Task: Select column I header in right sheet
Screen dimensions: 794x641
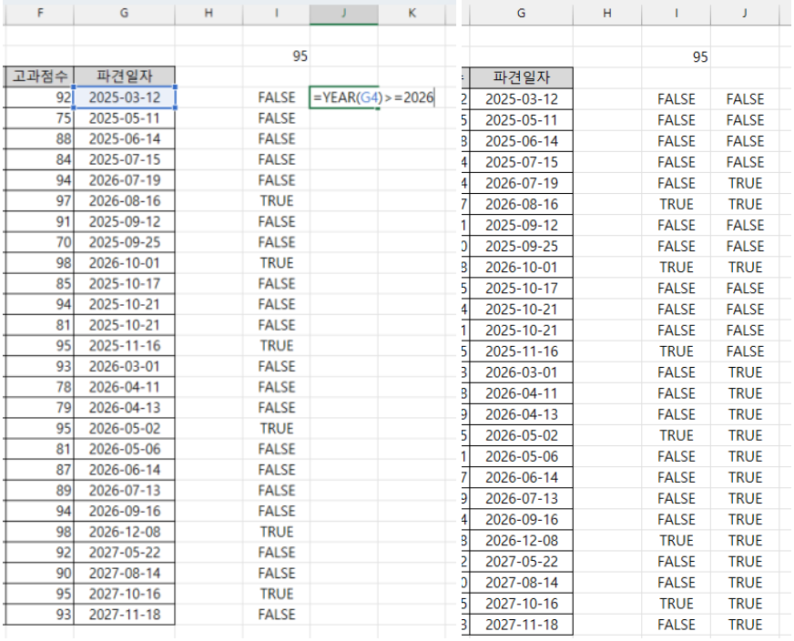Action: pyautogui.click(x=676, y=14)
